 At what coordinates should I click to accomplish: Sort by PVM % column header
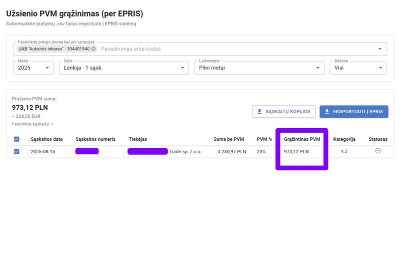[x=264, y=139]
